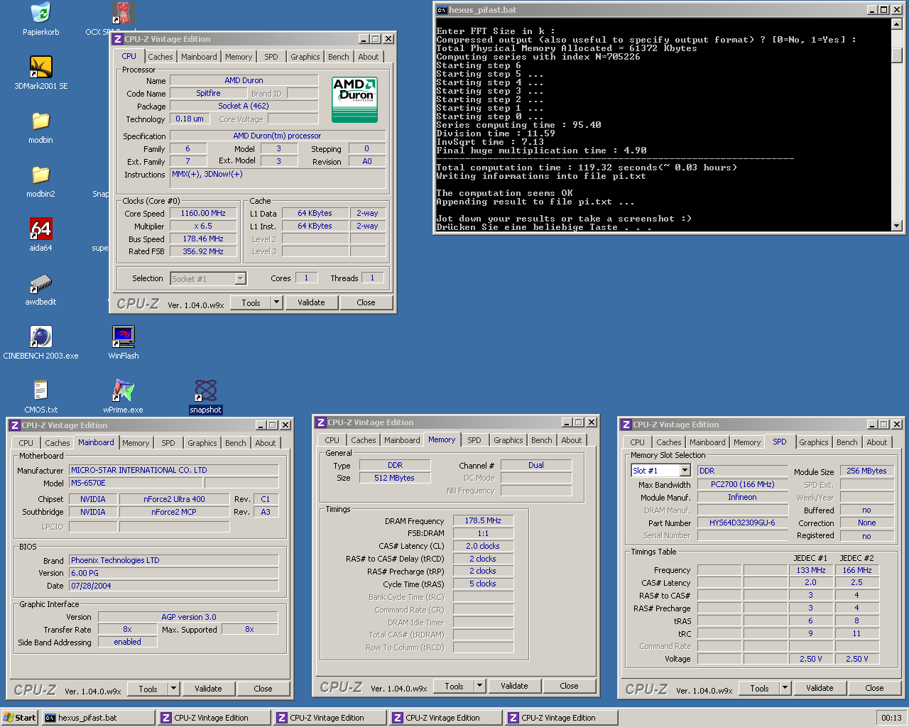Switch to hexus_pifast.bat taskbar button
Viewport: 909px width, 727px height.
coord(98,718)
